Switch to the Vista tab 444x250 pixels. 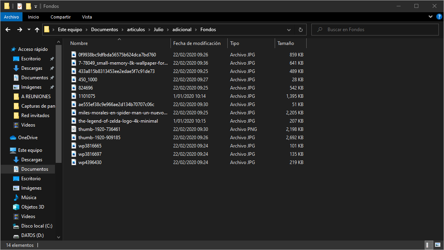coord(87,17)
